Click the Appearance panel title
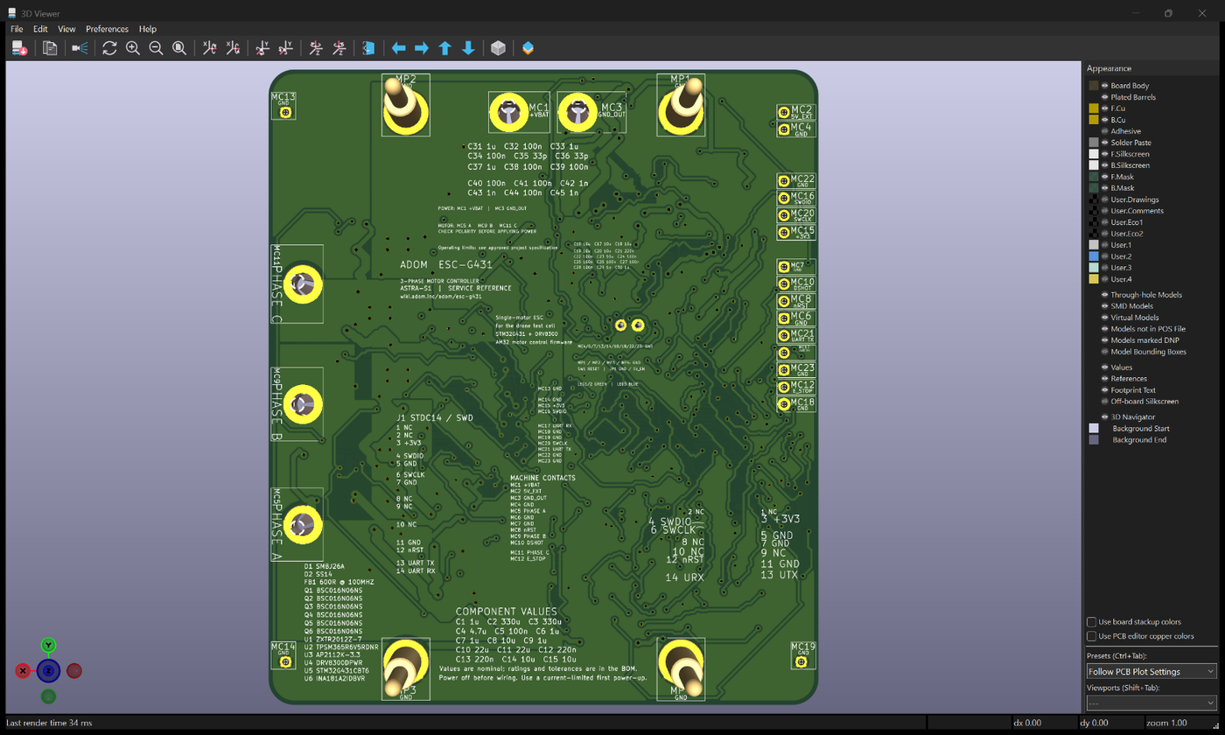 coord(1109,68)
